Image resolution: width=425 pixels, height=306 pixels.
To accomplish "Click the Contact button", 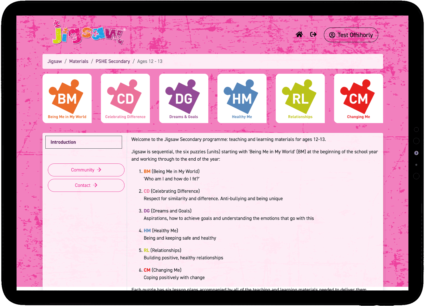I will (x=86, y=185).
